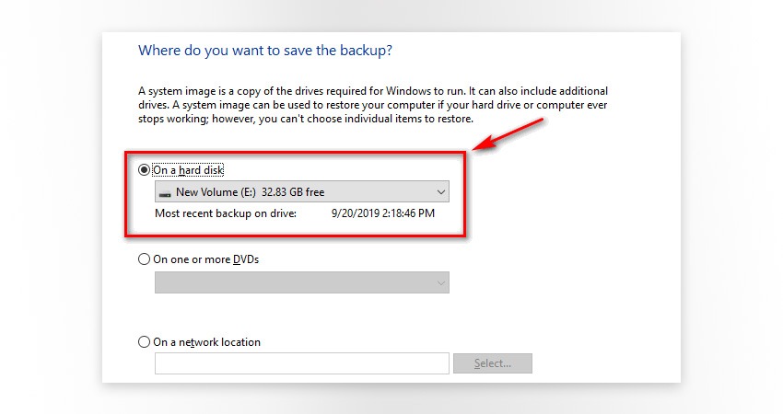Click the chevron arrow on hard disk dropdown
The width and height of the screenshot is (783, 414).
tap(439, 192)
